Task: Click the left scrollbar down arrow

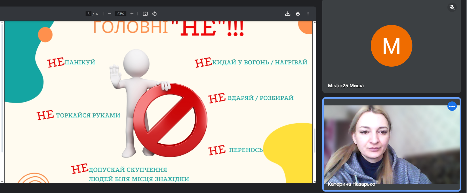Action: (2, 181)
